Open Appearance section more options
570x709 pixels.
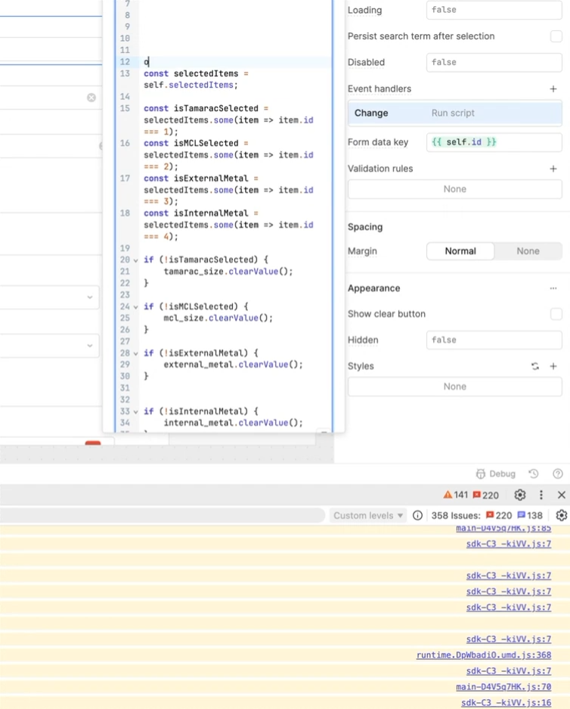[553, 288]
